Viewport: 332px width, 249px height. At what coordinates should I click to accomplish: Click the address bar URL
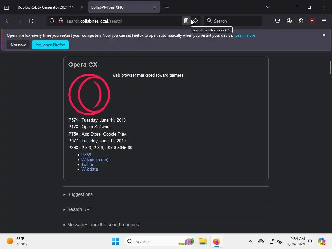click(x=94, y=21)
